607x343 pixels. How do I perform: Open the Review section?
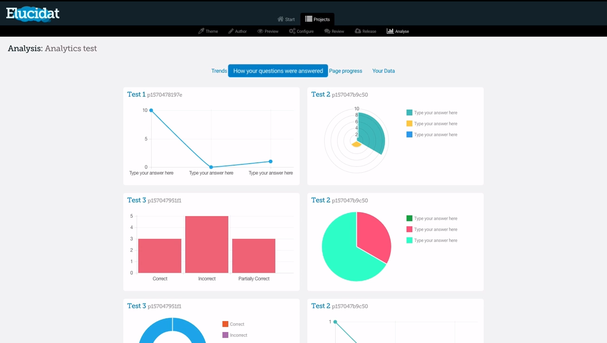click(x=334, y=31)
